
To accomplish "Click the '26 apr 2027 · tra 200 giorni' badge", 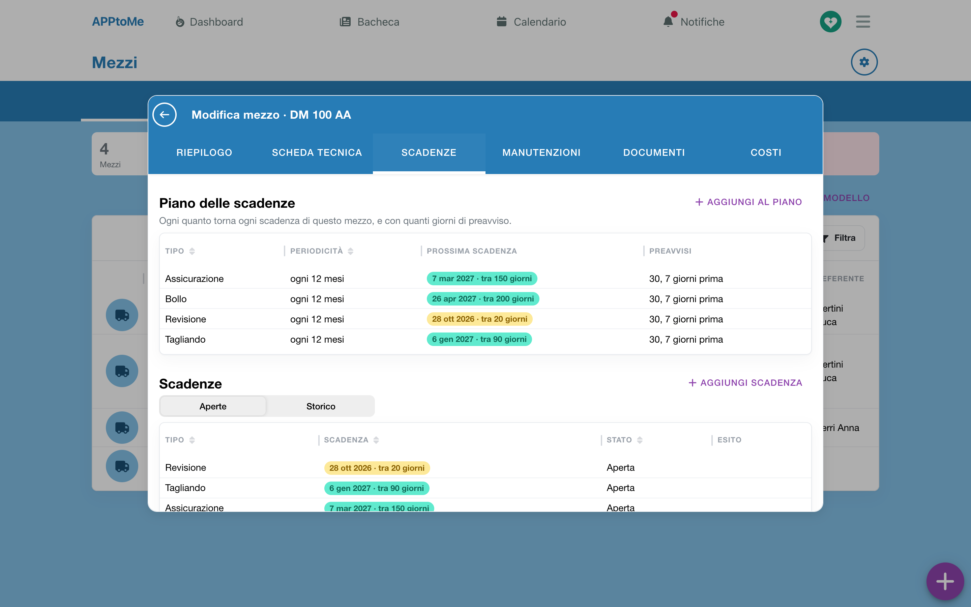I will point(483,299).
